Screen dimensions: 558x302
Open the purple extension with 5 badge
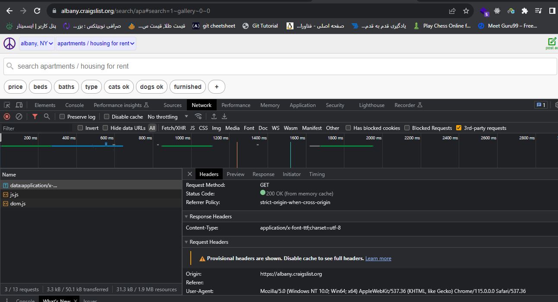click(x=484, y=11)
